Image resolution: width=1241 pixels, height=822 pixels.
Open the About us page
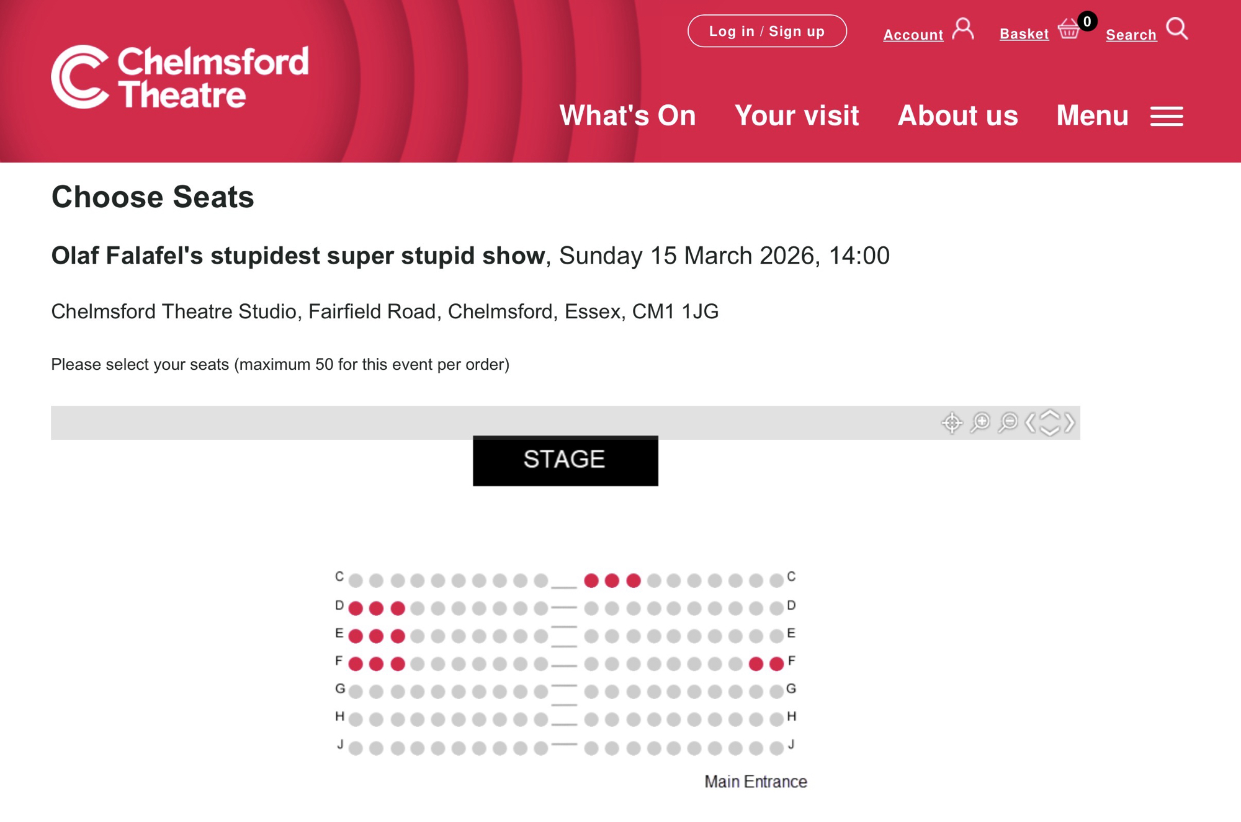pos(957,116)
